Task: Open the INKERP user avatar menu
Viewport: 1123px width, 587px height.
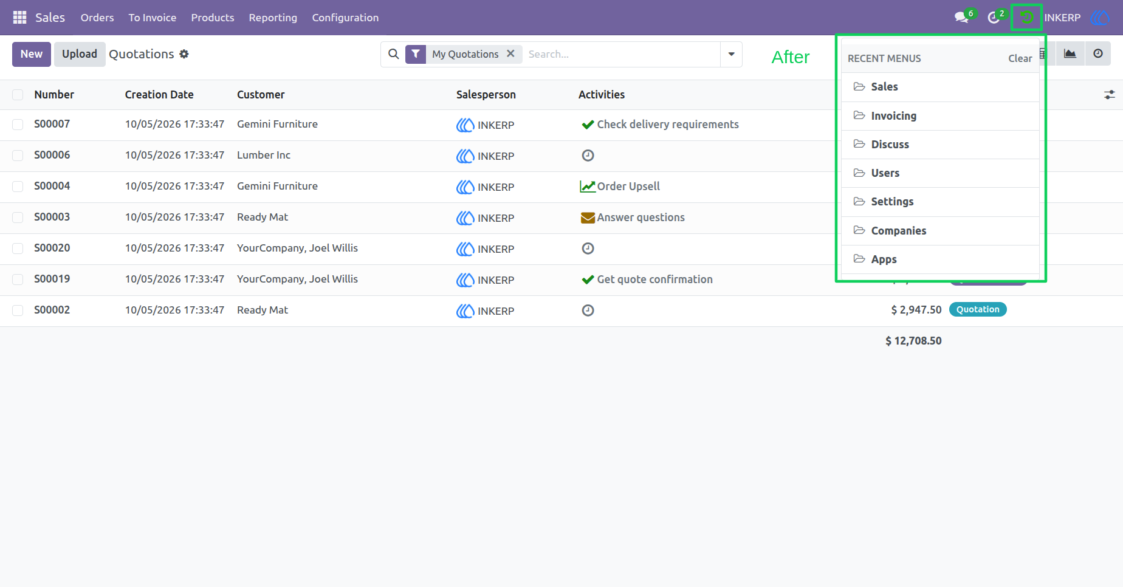Action: pyautogui.click(x=1100, y=18)
